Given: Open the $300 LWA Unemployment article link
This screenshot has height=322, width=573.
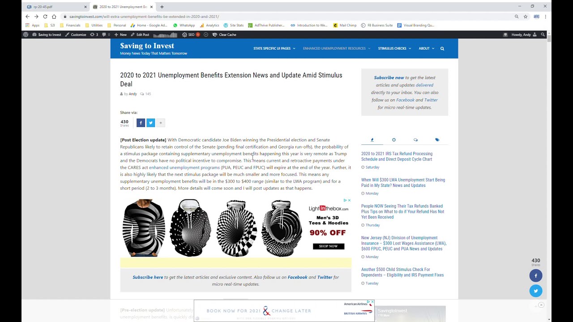Looking at the screenshot, I should 403,182.
